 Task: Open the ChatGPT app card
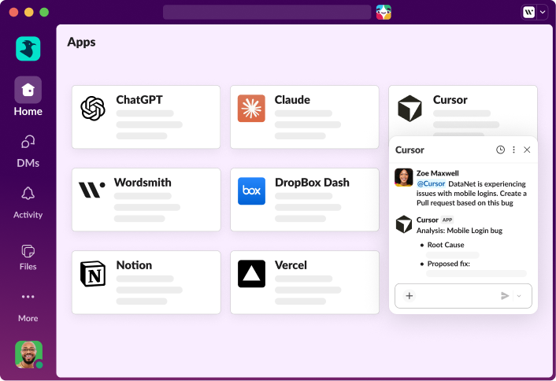(146, 117)
